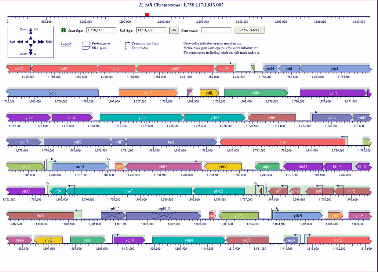This screenshot has width=378, height=272.
Task: Click the Zoom Out double arrow
Action: 31,31
